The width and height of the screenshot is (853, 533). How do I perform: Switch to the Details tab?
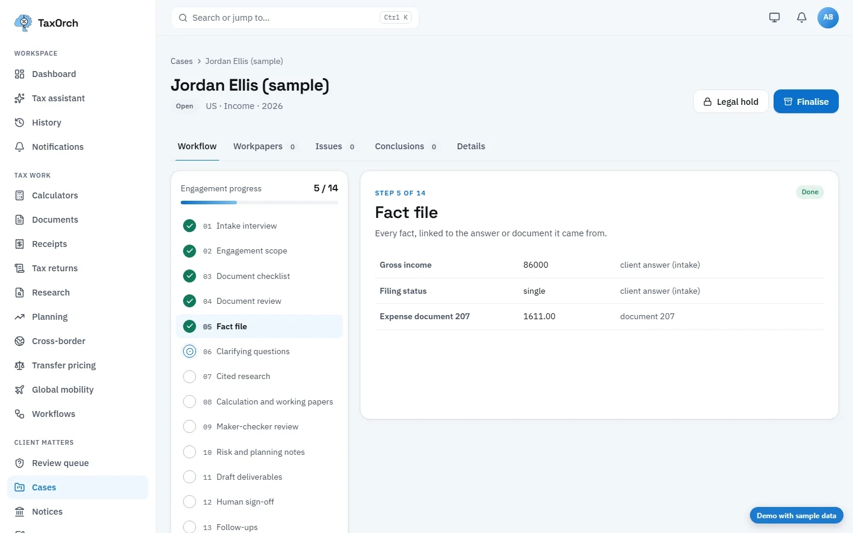(471, 146)
